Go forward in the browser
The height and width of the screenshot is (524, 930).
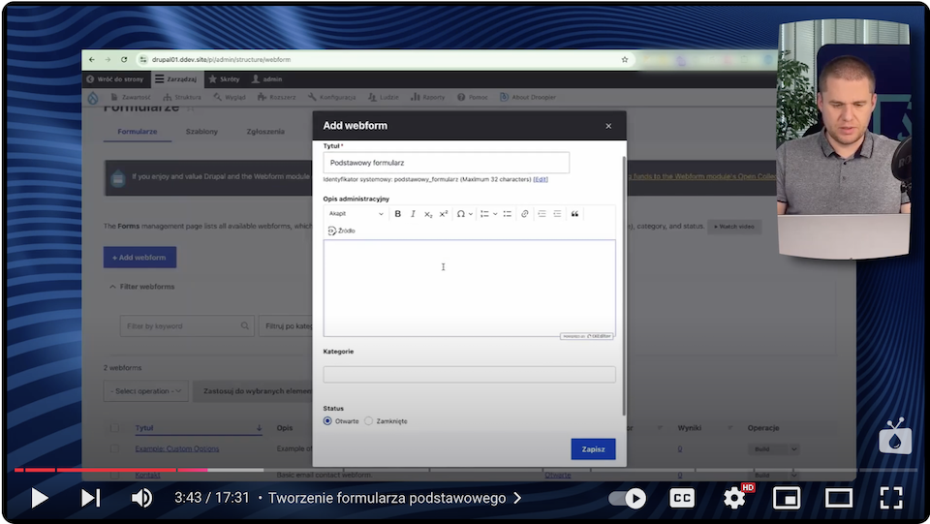click(x=108, y=59)
